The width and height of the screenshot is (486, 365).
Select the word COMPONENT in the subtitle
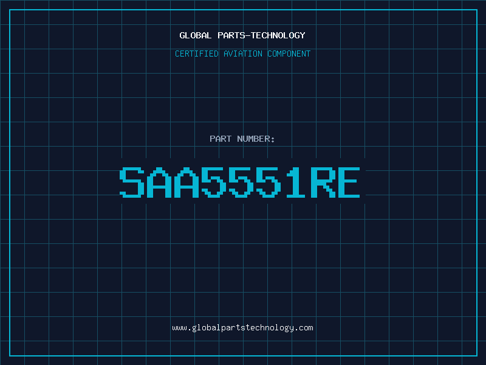coord(289,54)
